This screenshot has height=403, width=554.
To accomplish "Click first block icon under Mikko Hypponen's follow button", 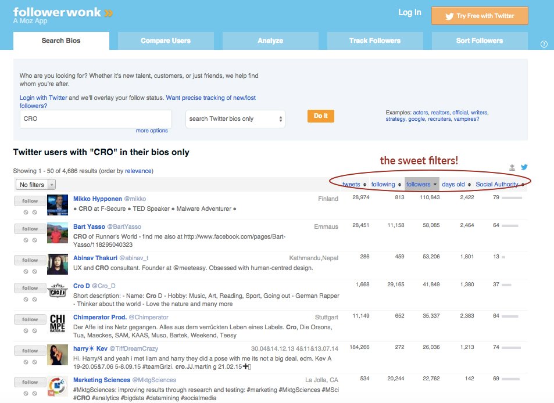I will 26,212.
